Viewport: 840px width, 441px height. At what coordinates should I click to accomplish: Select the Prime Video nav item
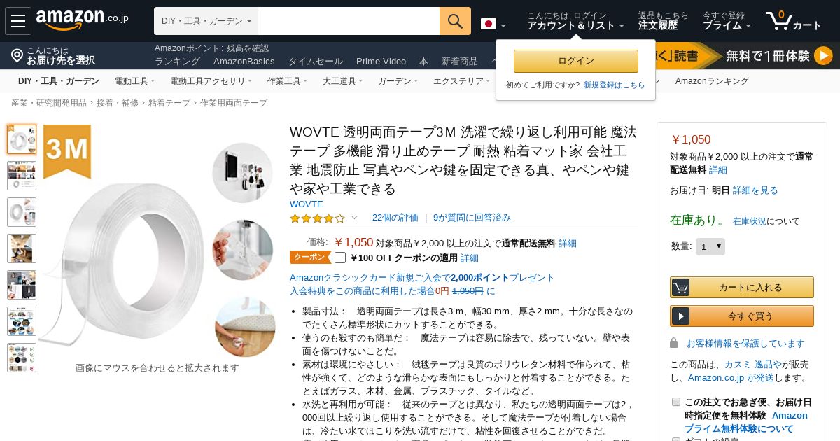click(381, 61)
